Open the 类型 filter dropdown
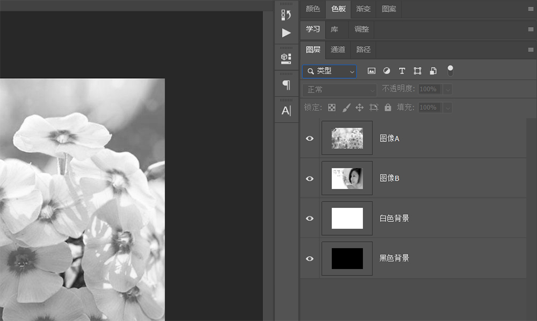Screen dimensions: 537x321 click(x=329, y=71)
